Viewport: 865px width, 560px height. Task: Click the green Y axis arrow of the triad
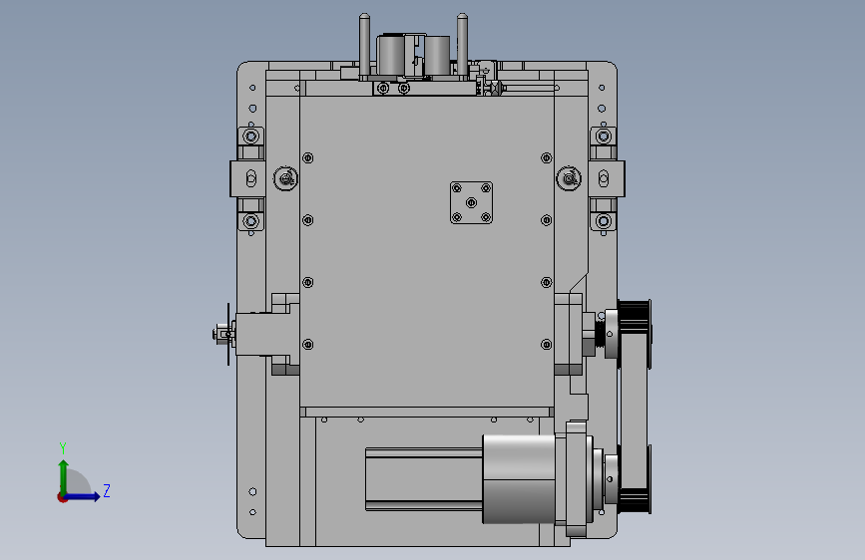coord(64,477)
